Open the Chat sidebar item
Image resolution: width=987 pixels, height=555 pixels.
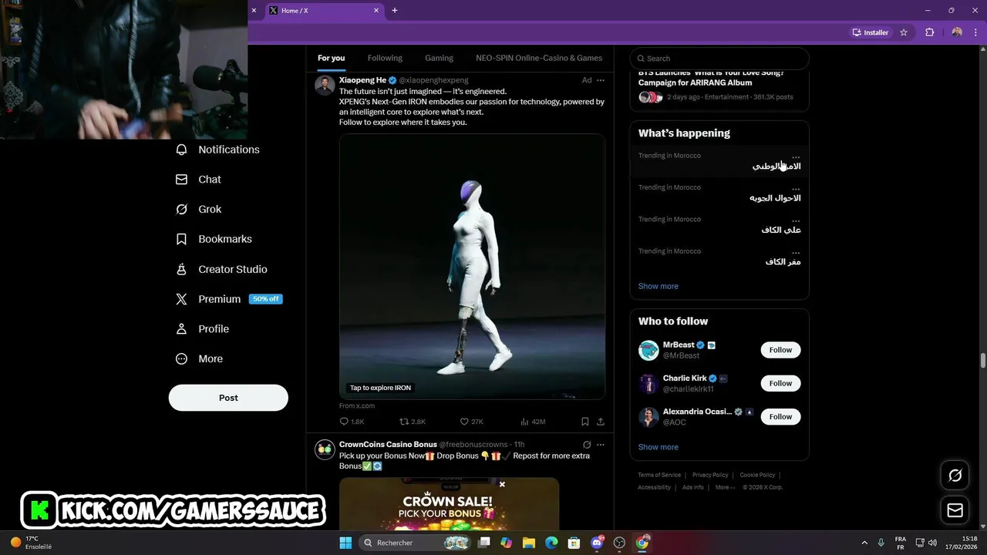pyautogui.click(x=199, y=180)
